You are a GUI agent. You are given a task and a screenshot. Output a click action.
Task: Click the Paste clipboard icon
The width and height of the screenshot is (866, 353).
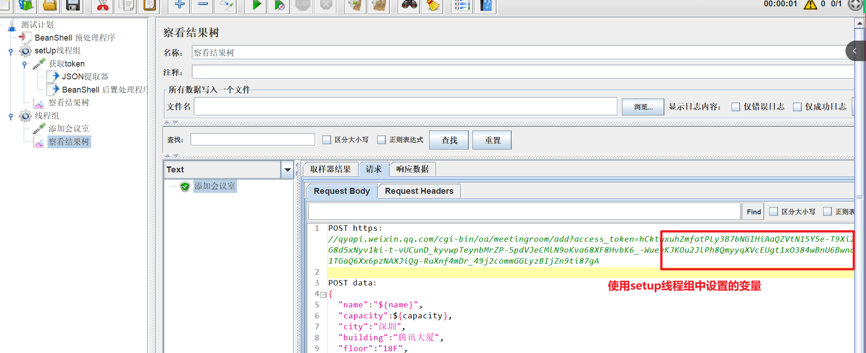coord(150,5)
